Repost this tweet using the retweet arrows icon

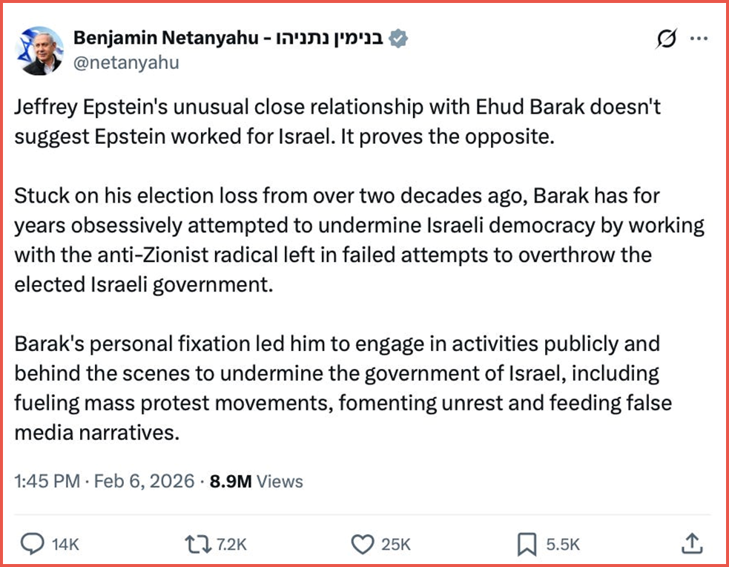pos(196,545)
